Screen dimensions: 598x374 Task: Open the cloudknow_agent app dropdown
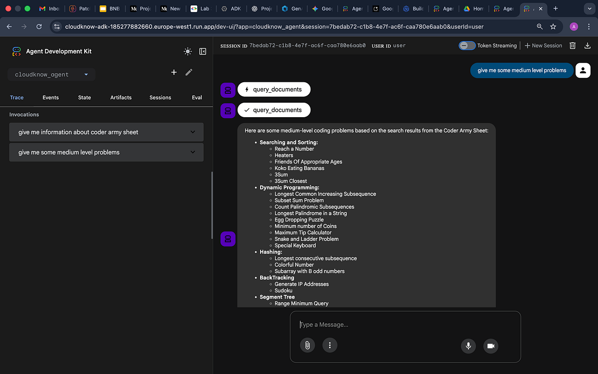51,74
